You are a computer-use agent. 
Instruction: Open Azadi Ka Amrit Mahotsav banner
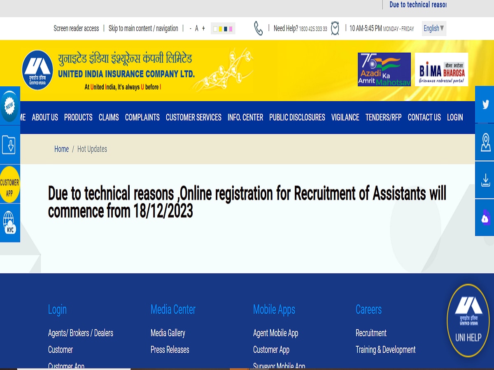coord(384,69)
